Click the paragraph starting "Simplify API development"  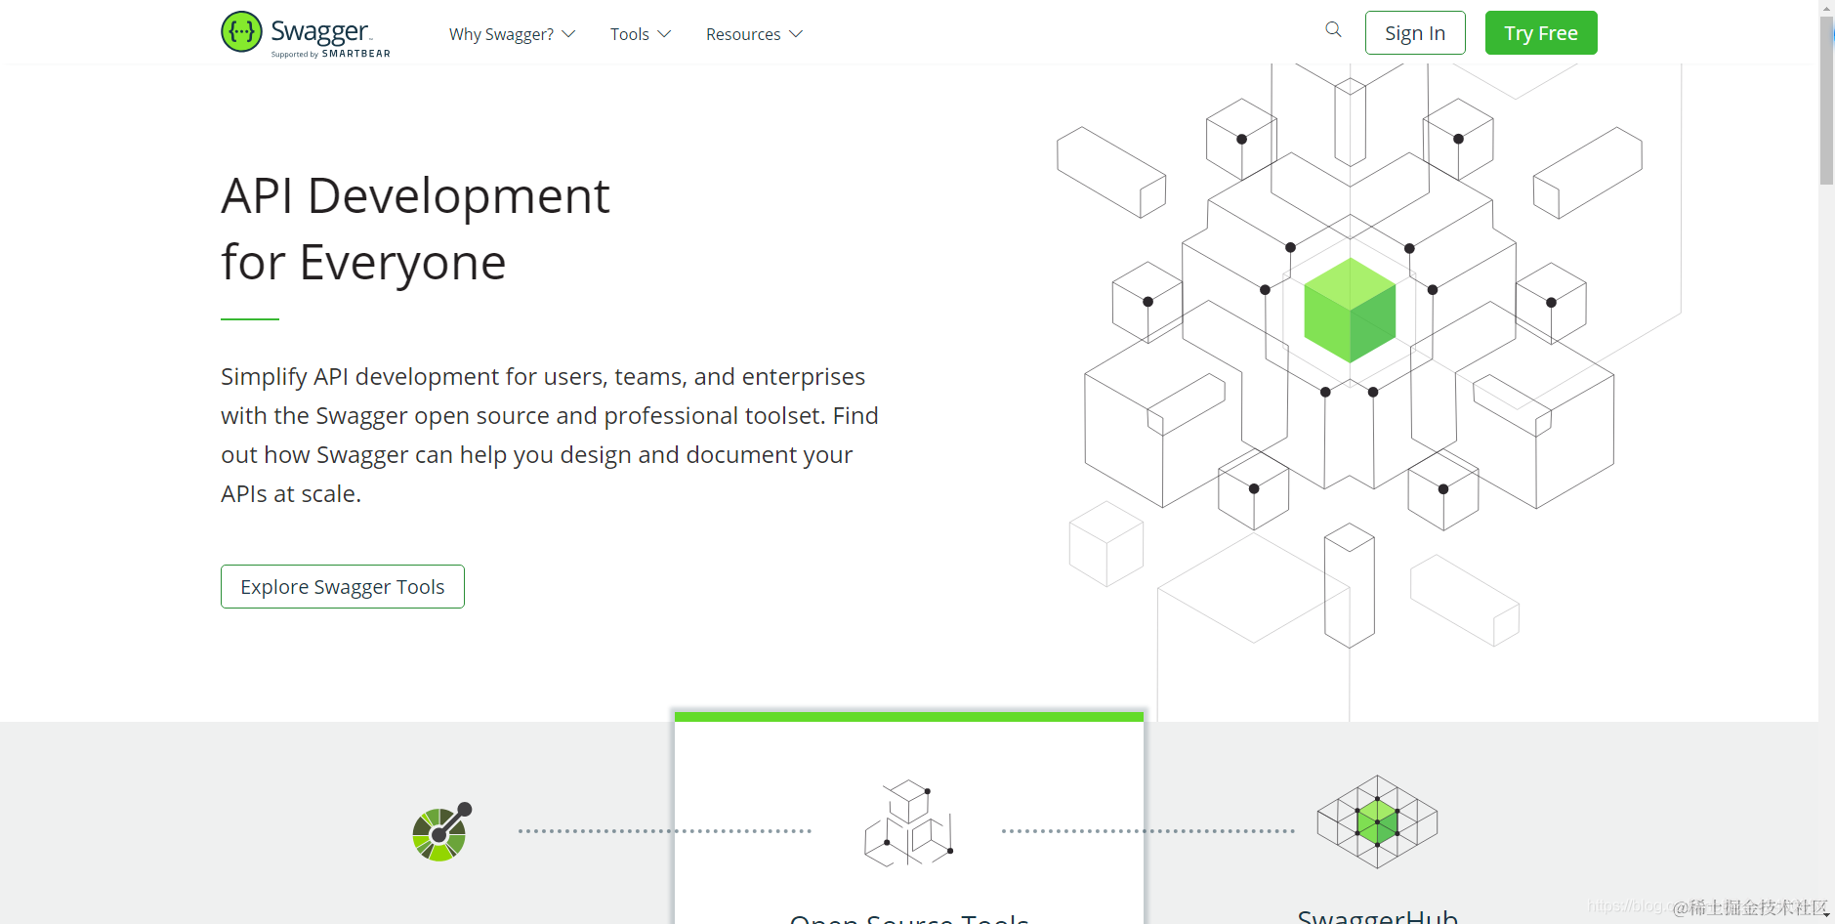pyautogui.click(x=550, y=435)
